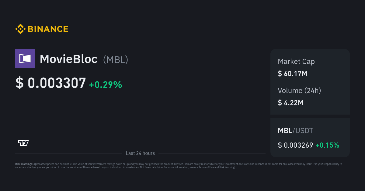Viewport: 365px width, 191px height.
Task: Click the $ 4.22M volume value
Action: pyautogui.click(x=290, y=102)
